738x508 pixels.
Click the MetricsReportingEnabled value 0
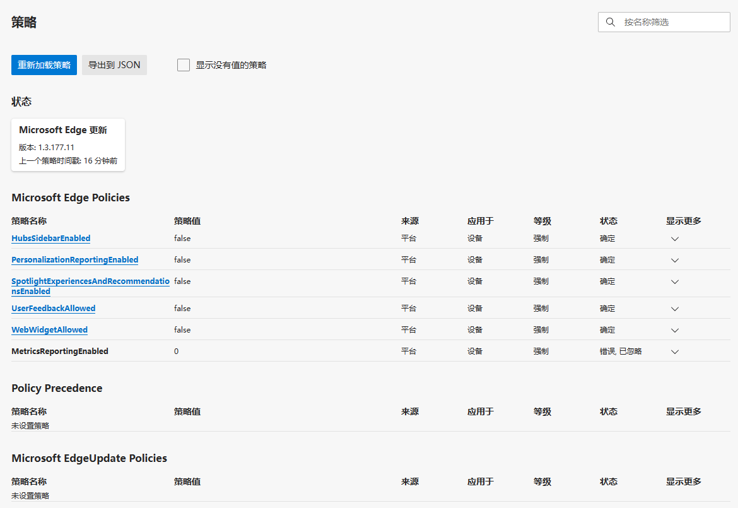[176, 351]
